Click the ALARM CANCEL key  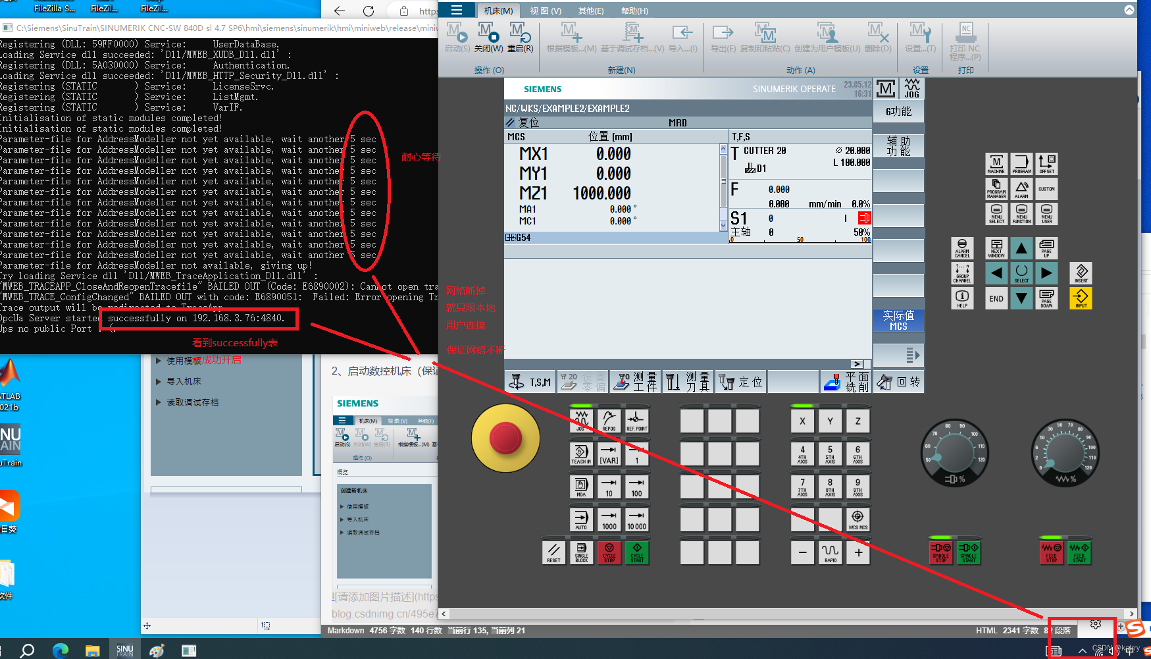pyautogui.click(x=962, y=248)
